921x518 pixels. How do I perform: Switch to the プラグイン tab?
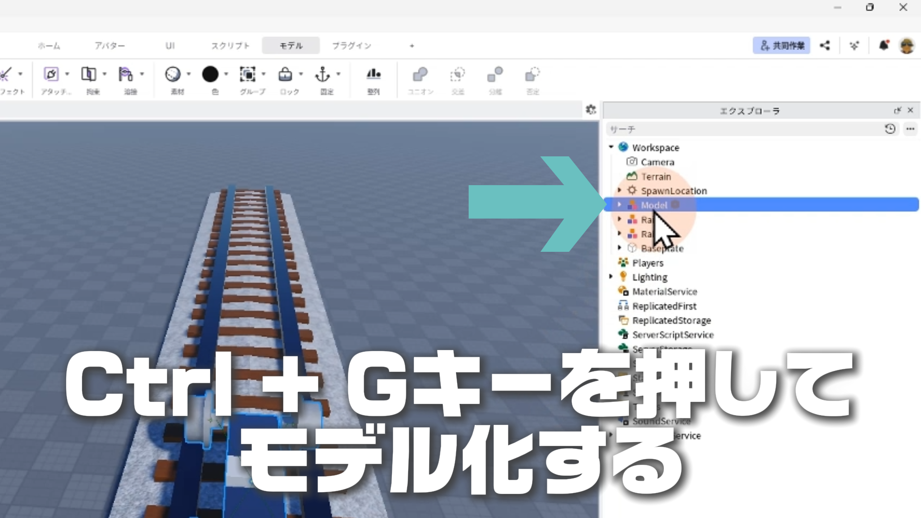352,46
